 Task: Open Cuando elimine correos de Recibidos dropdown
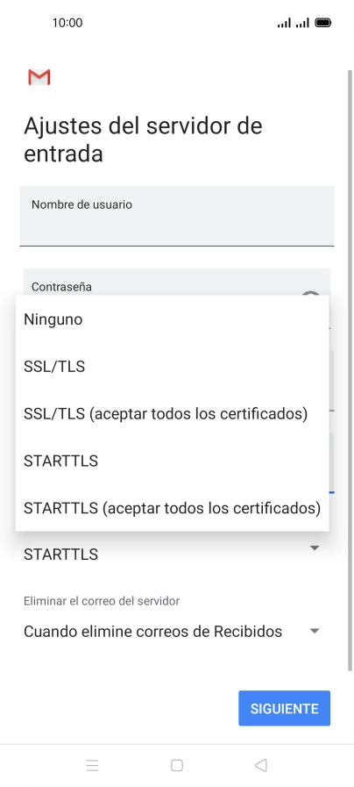pyautogui.click(x=172, y=631)
